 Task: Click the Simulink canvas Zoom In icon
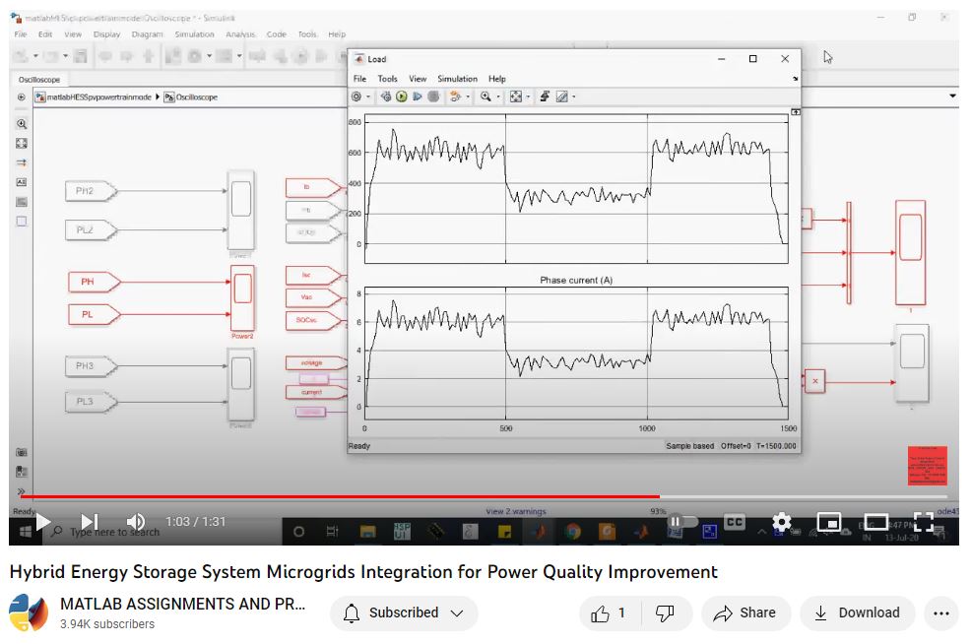pyautogui.click(x=22, y=124)
